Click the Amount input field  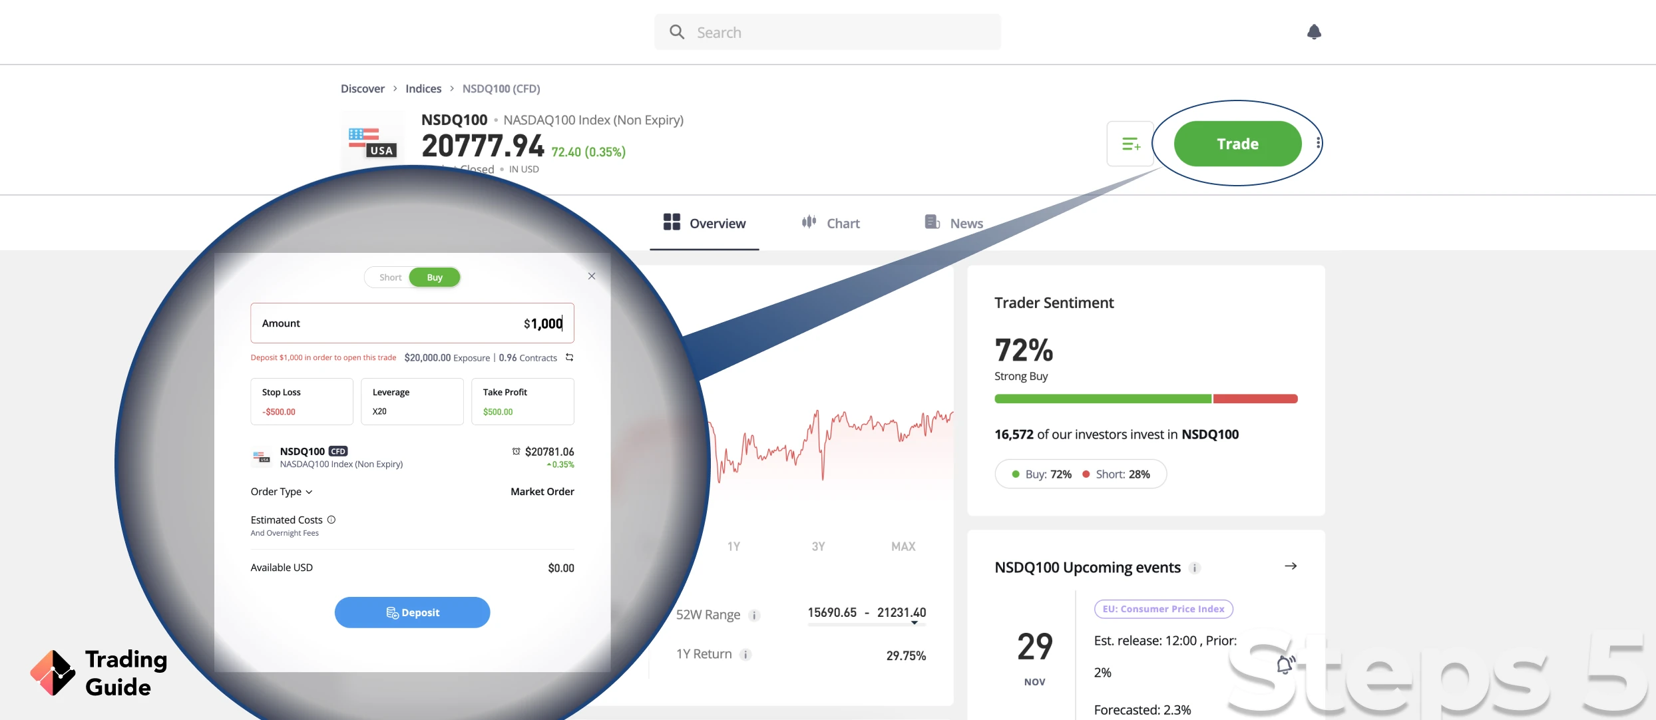coord(412,322)
